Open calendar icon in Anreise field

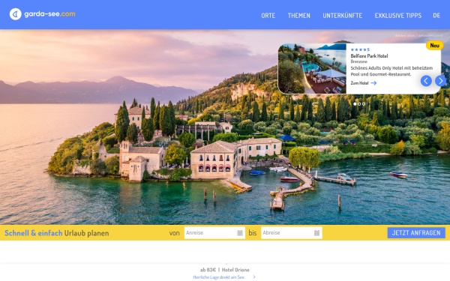click(x=240, y=233)
